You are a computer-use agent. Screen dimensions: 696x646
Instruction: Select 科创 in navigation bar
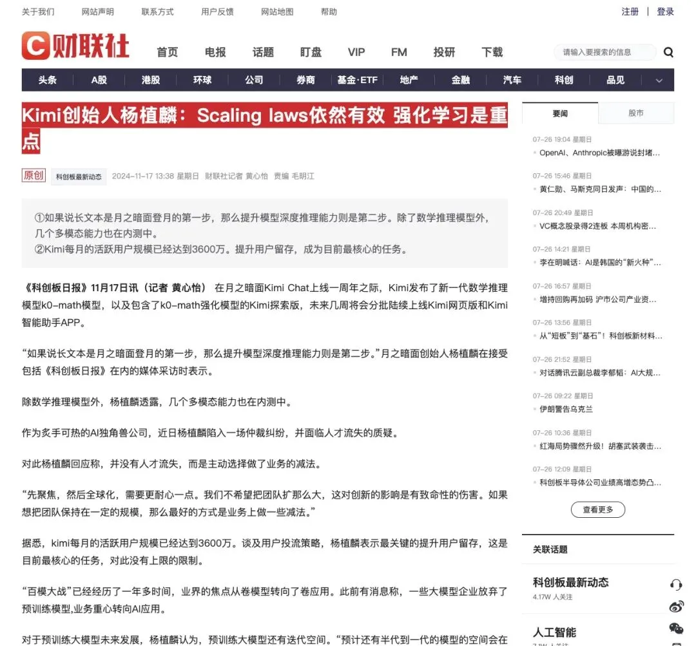click(564, 81)
